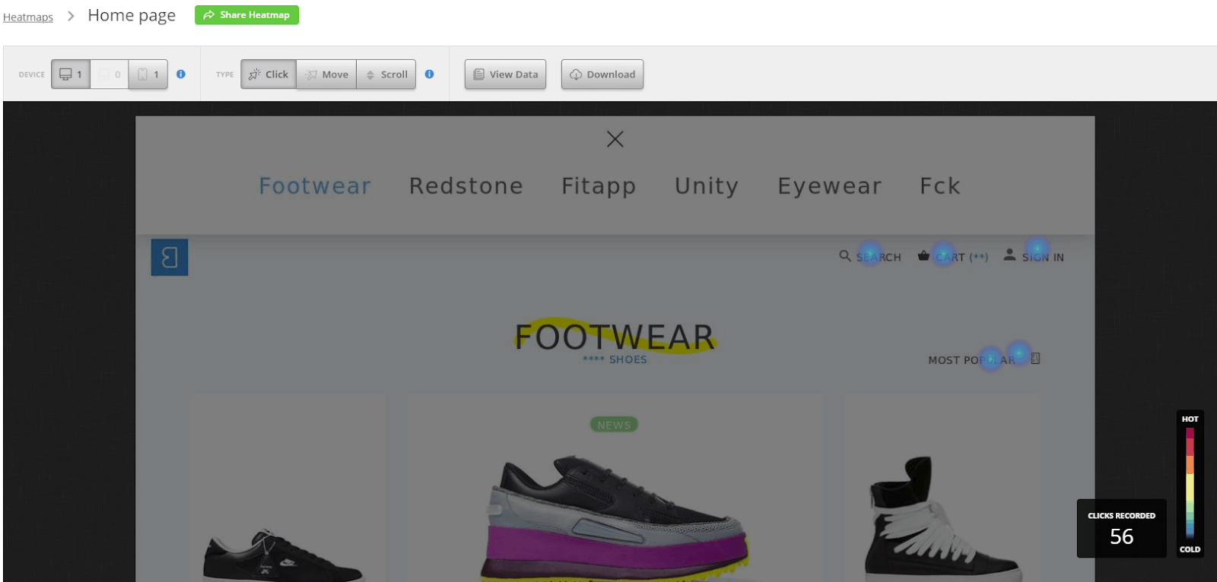Open the heatmap type info icon
The width and height of the screenshot is (1217, 582).
430,74
